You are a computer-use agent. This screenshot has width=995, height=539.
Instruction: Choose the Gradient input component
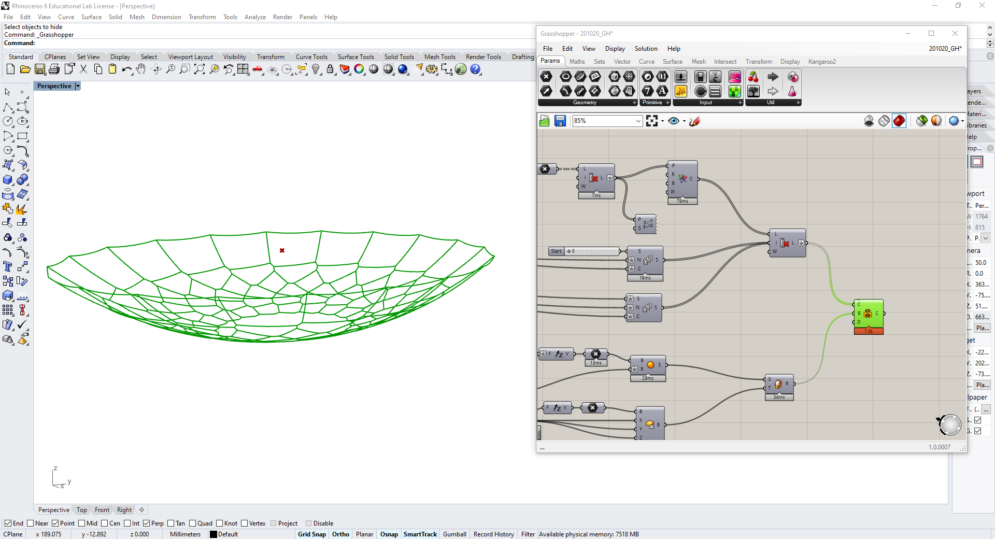(x=735, y=77)
